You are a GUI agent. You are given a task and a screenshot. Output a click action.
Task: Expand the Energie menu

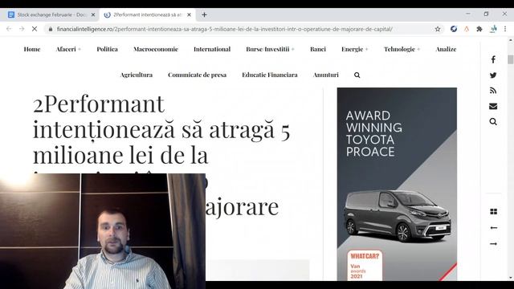click(355, 49)
